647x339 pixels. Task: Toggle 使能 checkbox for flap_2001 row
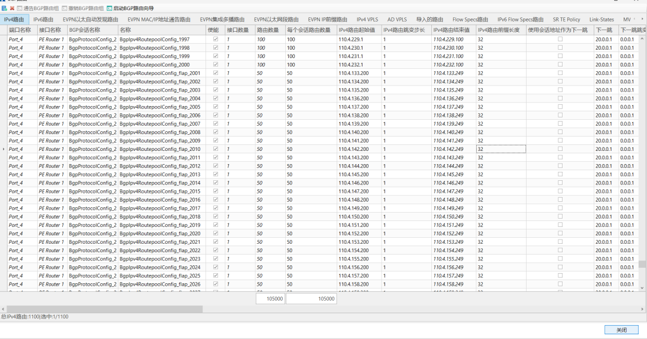[216, 73]
